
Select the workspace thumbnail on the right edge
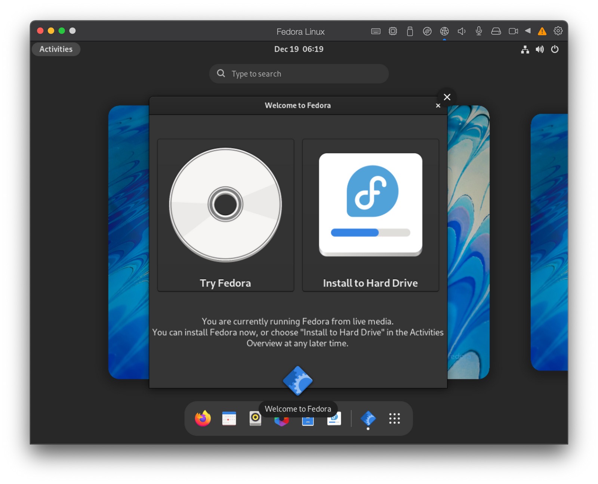pos(549,242)
